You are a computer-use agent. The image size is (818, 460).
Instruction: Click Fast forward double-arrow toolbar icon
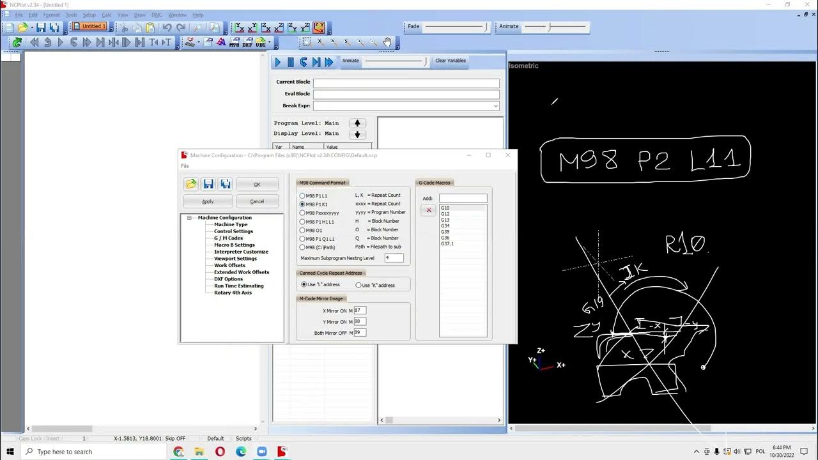click(87, 43)
